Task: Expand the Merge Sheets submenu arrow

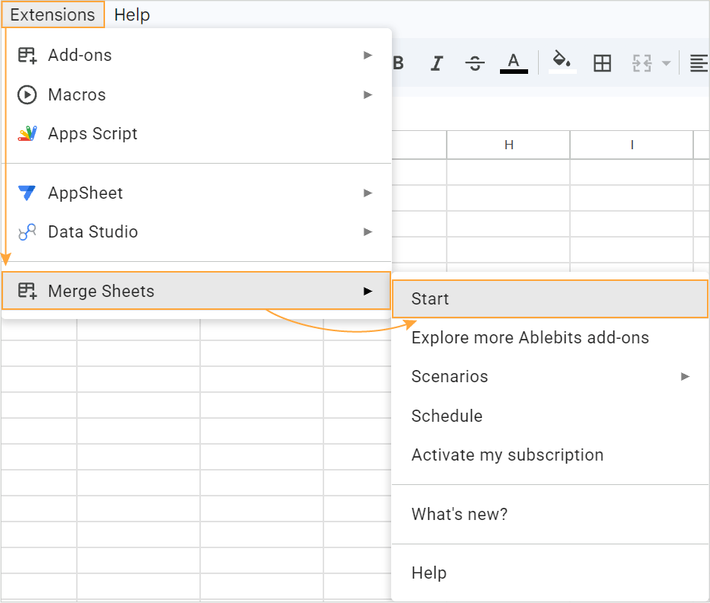Action: [368, 291]
